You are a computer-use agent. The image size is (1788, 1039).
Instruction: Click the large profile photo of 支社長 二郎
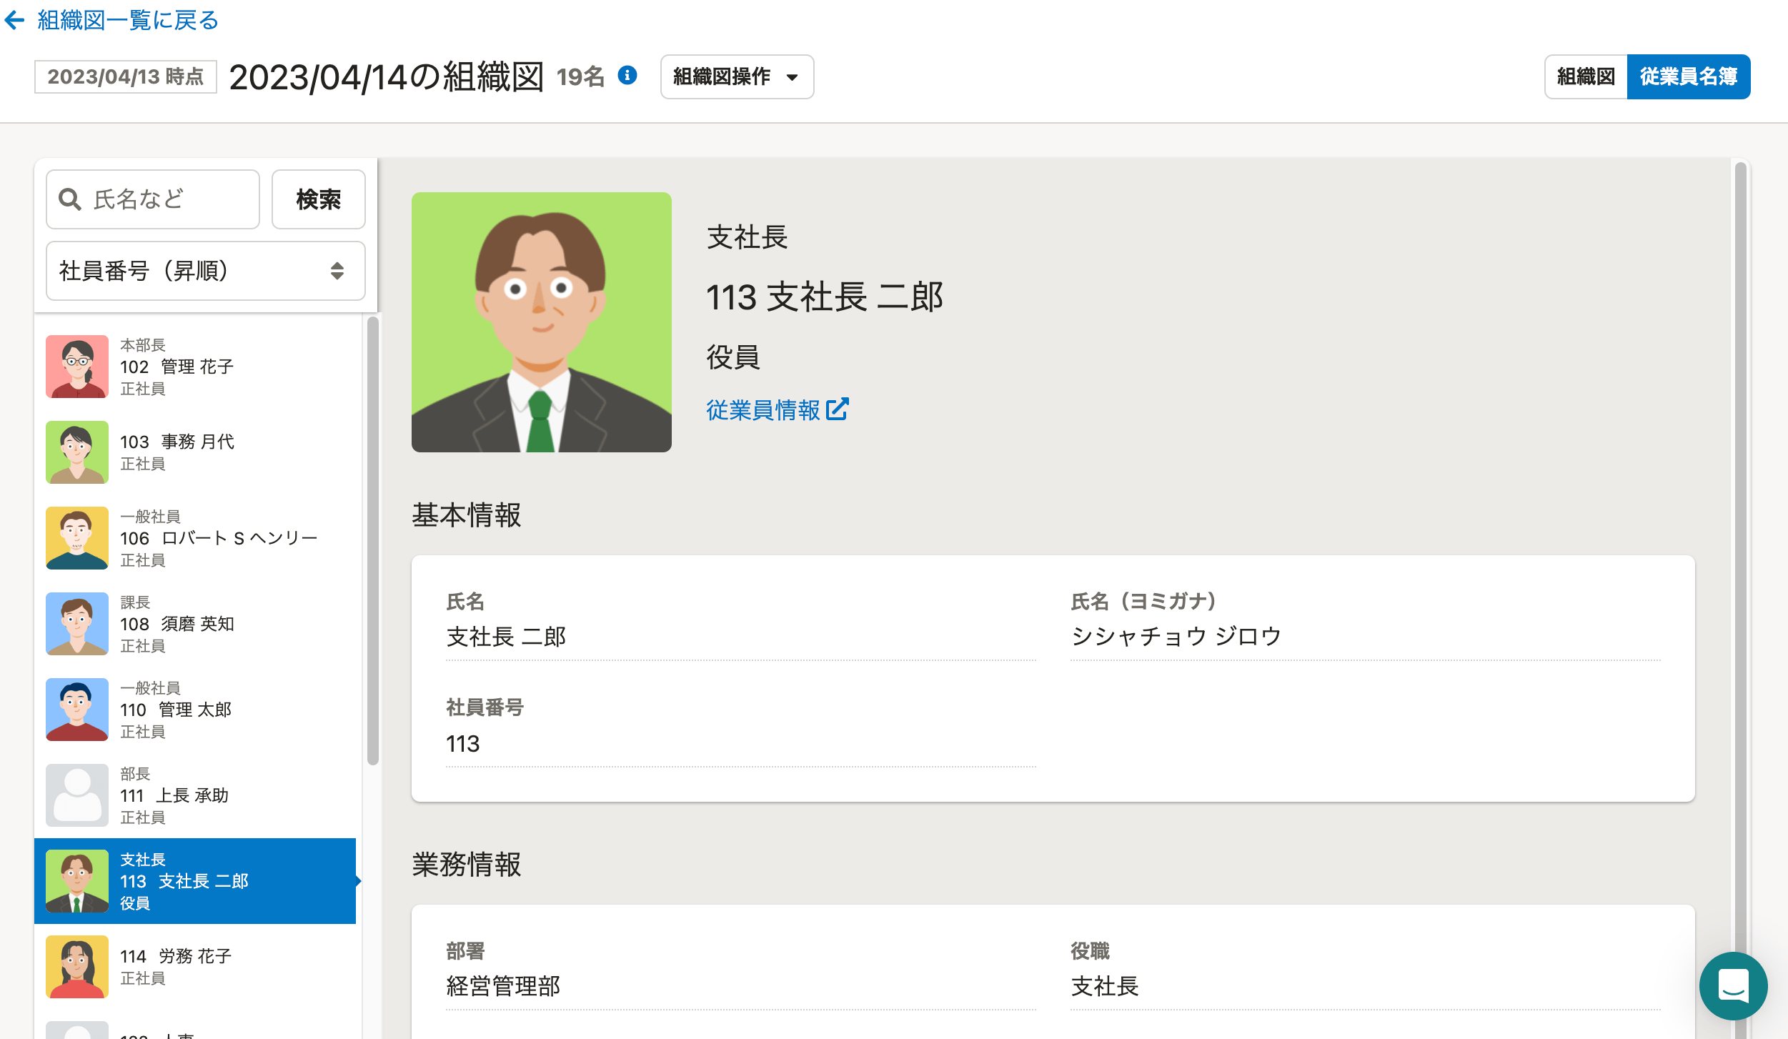(x=542, y=322)
